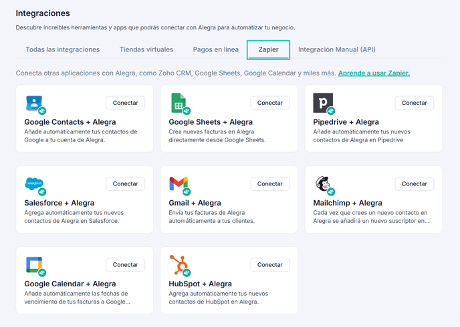The image size is (460, 327).
Task: Click the Google Sheets + Alegra title
Action: point(211,121)
